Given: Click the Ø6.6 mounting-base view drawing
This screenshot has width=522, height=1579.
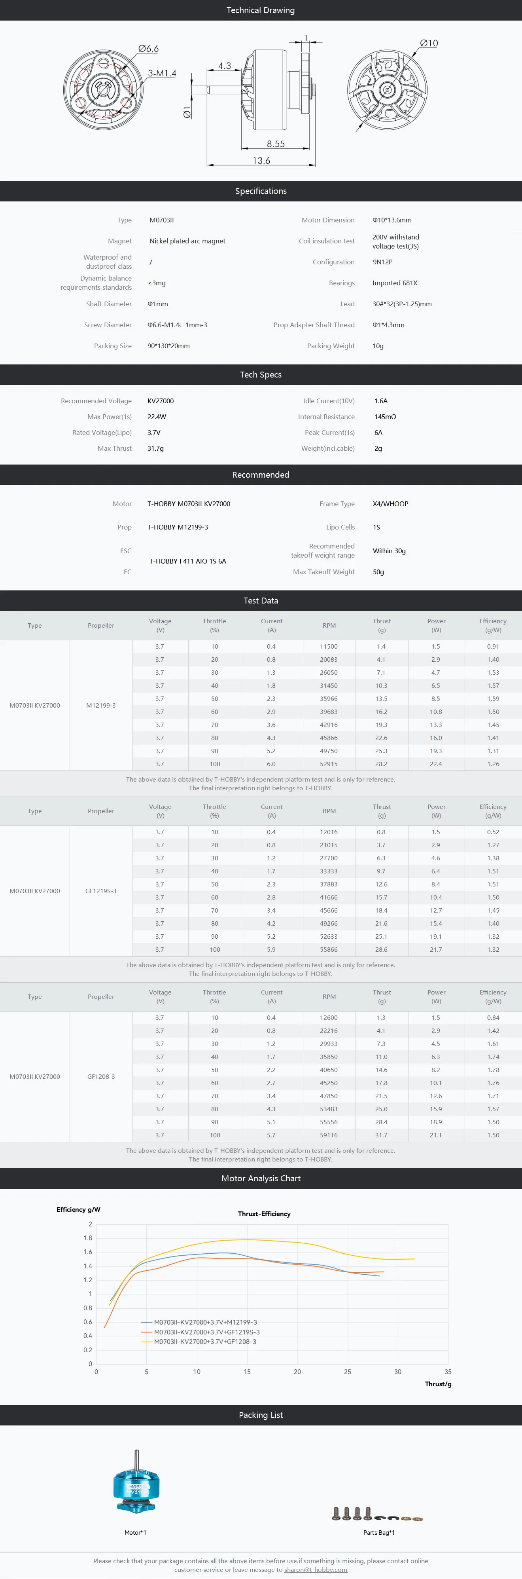Looking at the screenshot, I should coord(103,89).
